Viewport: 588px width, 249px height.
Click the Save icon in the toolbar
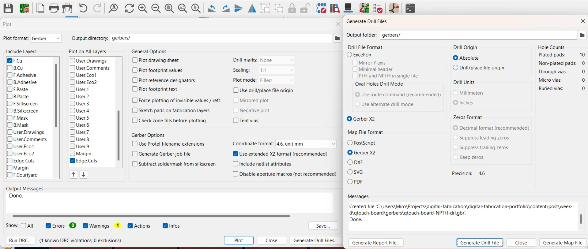click(8, 8)
